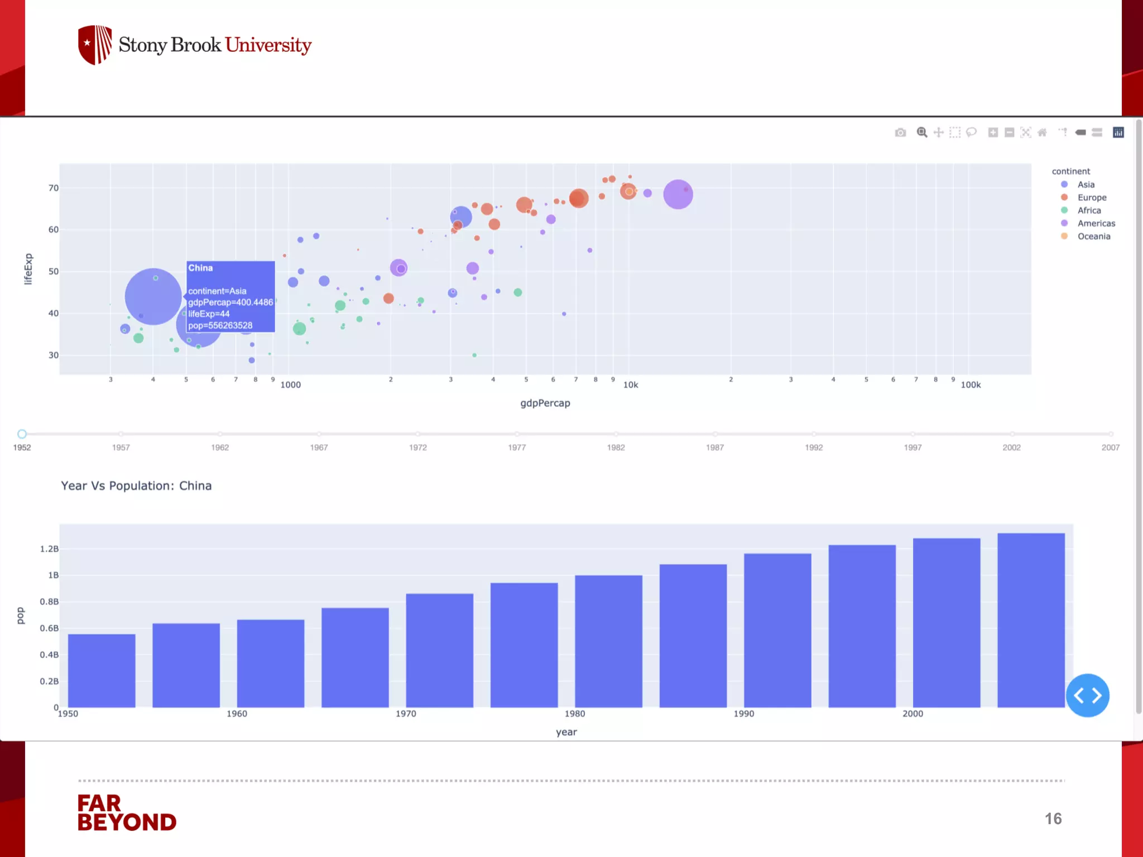Toggle Americas legend entry
The height and width of the screenshot is (857, 1143).
point(1096,223)
